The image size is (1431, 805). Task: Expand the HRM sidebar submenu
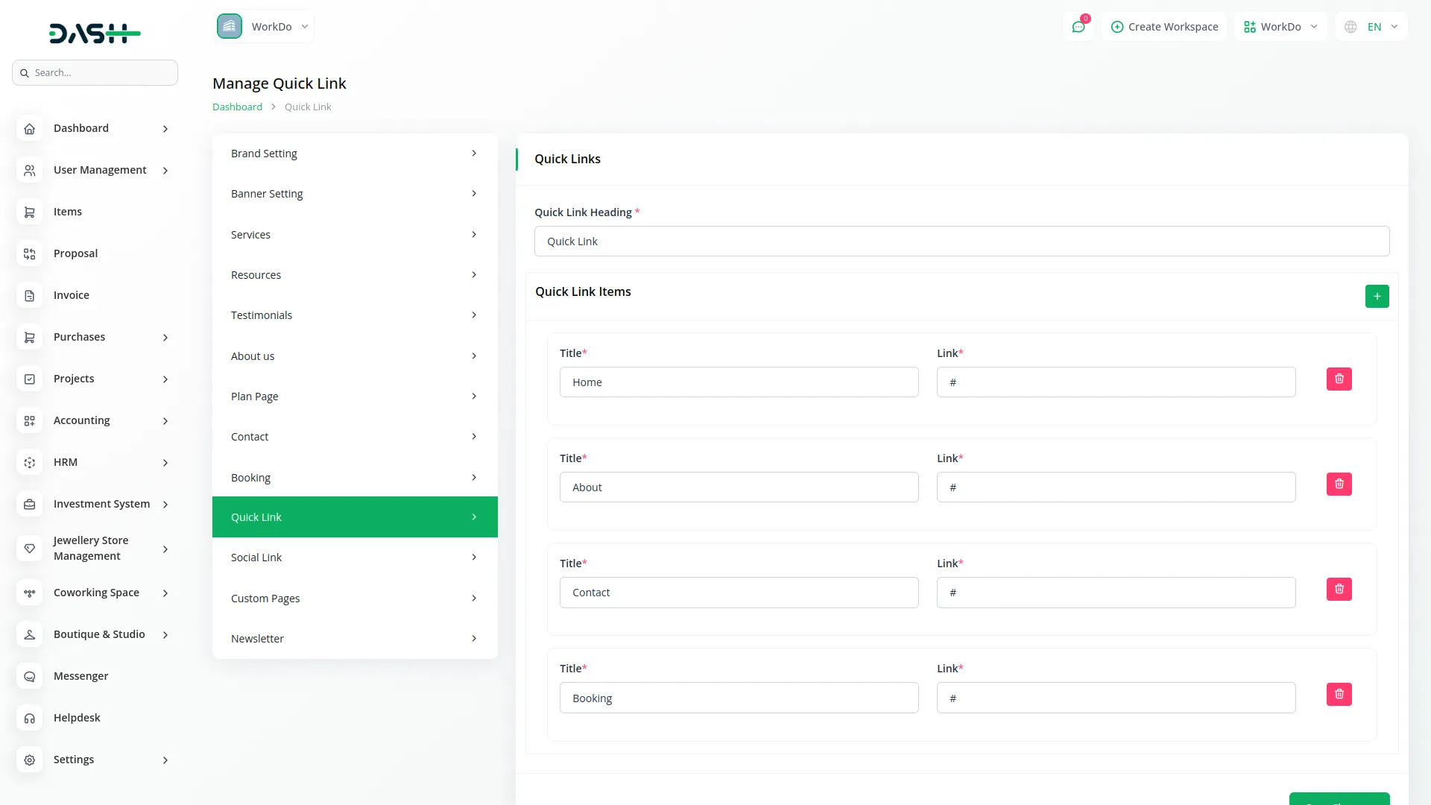(x=165, y=463)
